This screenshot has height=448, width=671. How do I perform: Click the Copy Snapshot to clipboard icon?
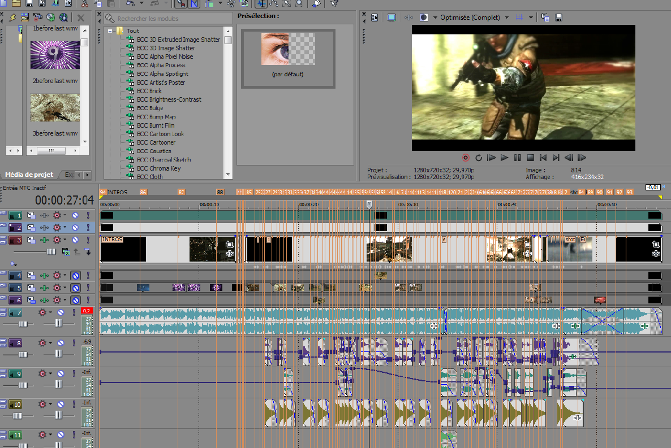click(545, 18)
